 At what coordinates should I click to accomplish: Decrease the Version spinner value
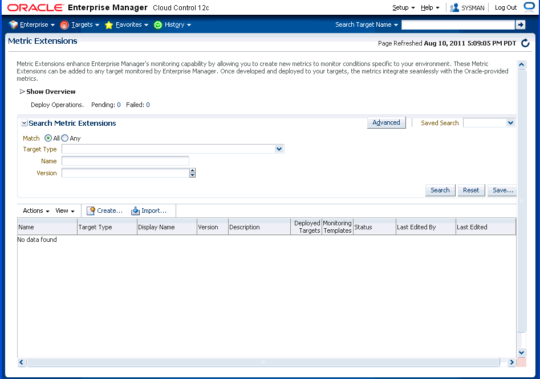coord(193,175)
